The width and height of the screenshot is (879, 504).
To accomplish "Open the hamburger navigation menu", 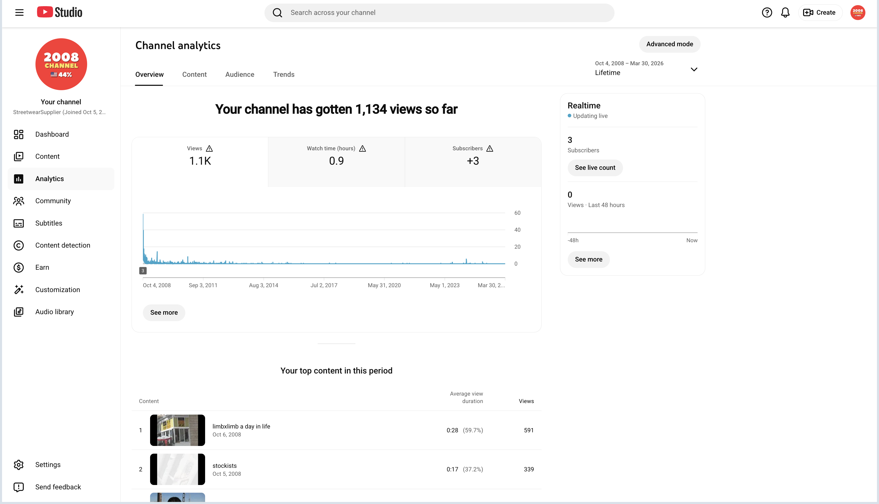I will pos(19,13).
